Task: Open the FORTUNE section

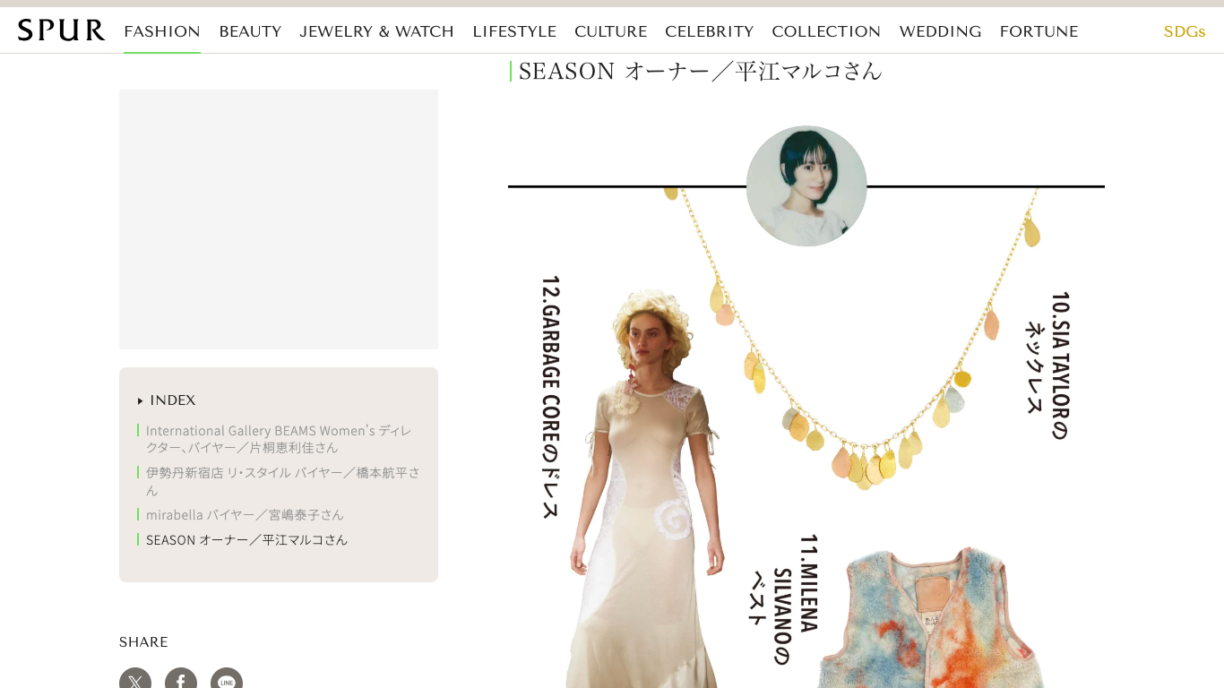Action: (1039, 31)
